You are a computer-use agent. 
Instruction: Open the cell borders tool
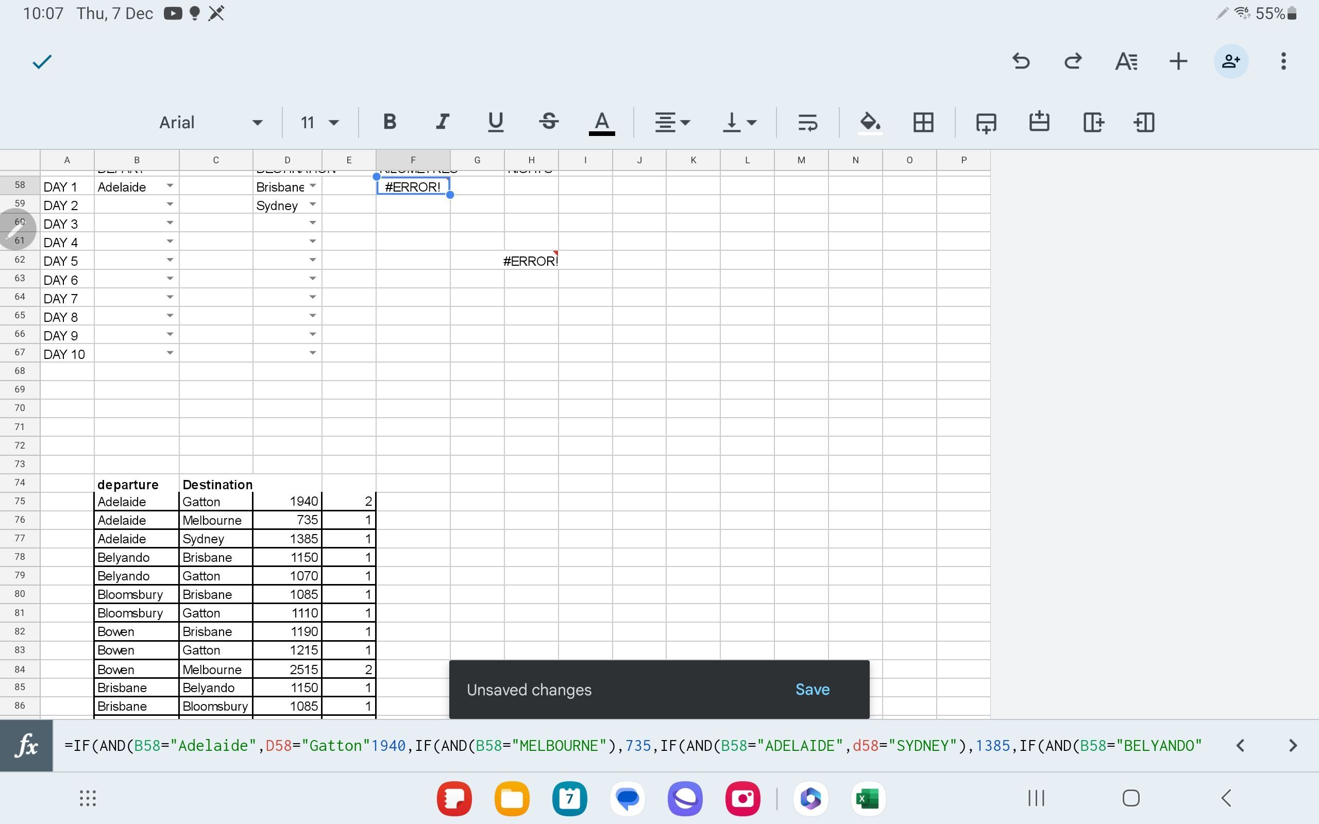tap(923, 122)
